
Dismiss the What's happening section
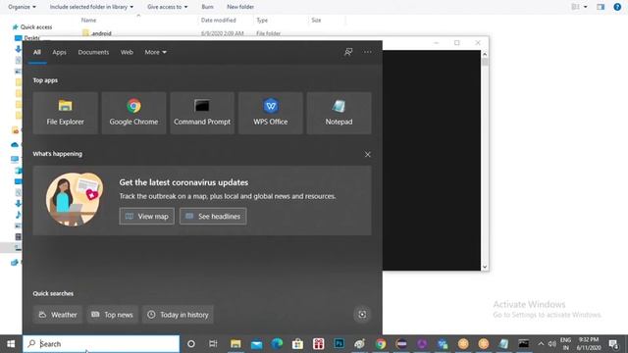pyautogui.click(x=367, y=155)
